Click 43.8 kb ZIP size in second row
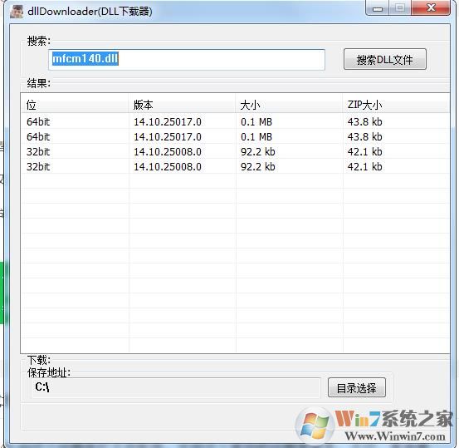 pos(364,136)
